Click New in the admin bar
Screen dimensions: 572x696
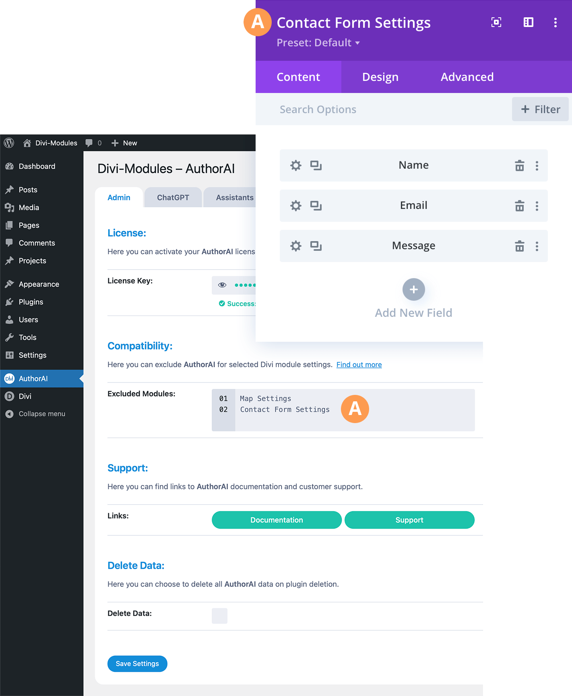coord(124,143)
